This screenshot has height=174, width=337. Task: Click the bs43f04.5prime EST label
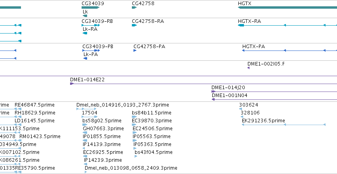point(154,152)
